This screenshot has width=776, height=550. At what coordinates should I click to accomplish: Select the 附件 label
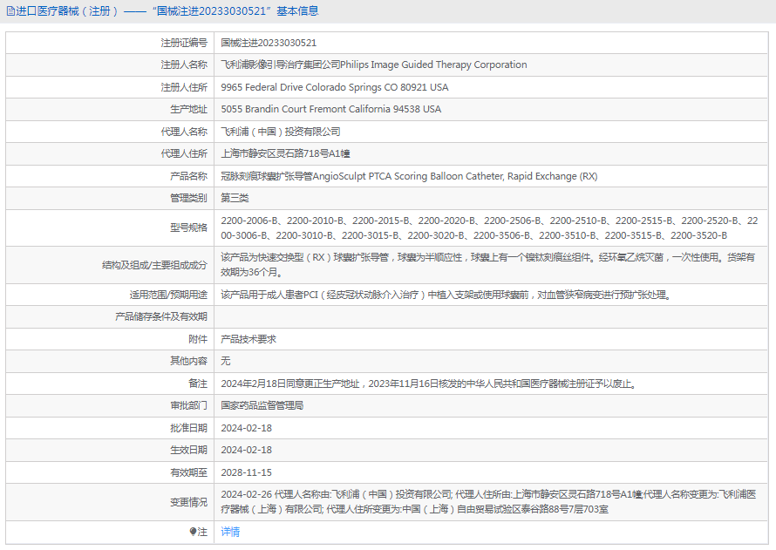pyautogui.click(x=198, y=339)
